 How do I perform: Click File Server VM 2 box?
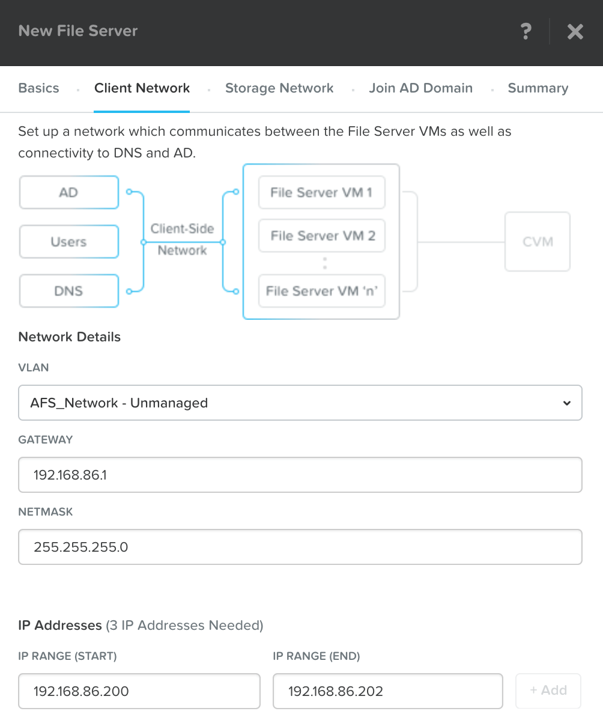point(321,236)
